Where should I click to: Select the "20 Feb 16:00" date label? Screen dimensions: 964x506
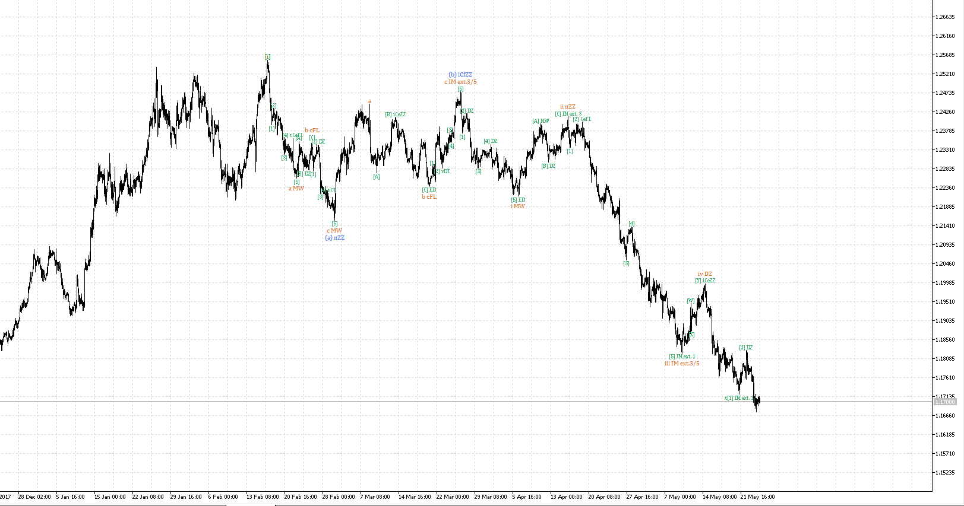(301, 497)
